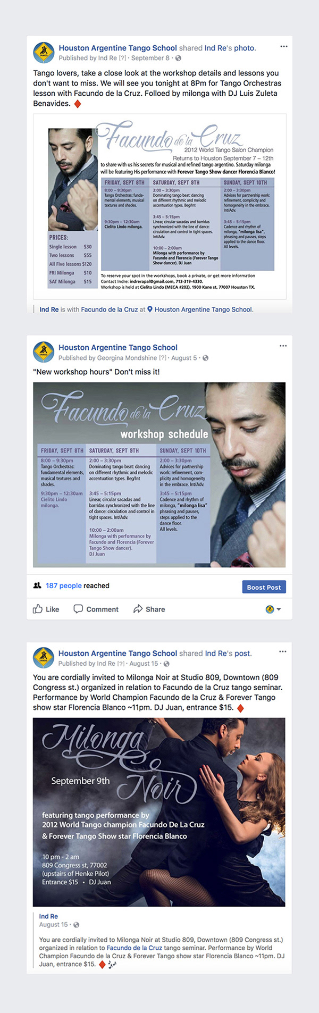This screenshot has width=319, height=1013.
Task: Click the August 5 post timestamp
Action: tap(184, 358)
